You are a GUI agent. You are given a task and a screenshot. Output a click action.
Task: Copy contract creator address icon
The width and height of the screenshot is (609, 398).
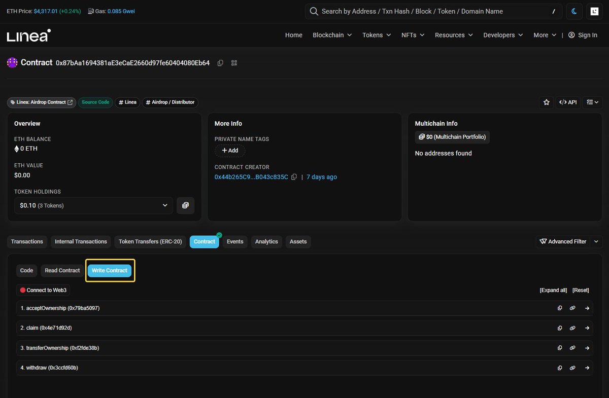pyautogui.click(x=294, y=177)
